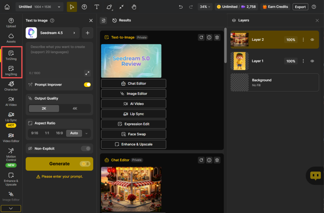Viewport: 324px width, 213px height.
Task: Expand the prompt text box
Action: (87, 73)
